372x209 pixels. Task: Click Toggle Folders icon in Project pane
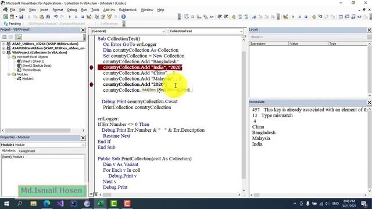pyautogui.click(x=19, y=37)
